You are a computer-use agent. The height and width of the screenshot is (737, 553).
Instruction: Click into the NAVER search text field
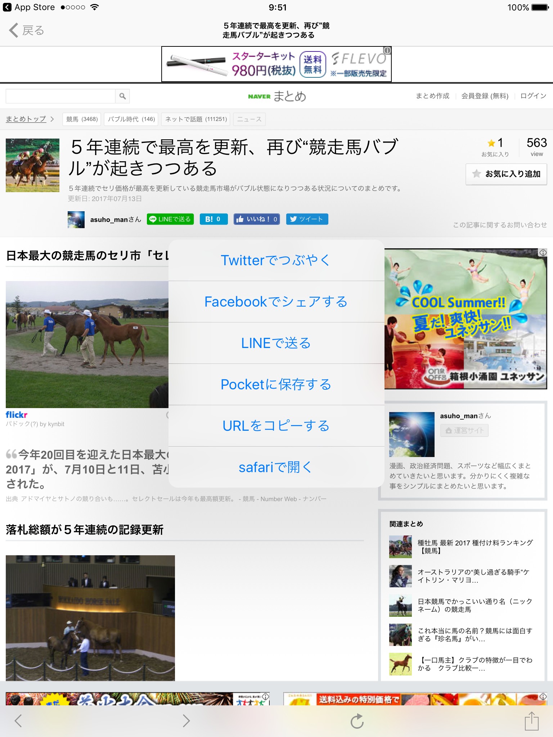pos(60,96)
